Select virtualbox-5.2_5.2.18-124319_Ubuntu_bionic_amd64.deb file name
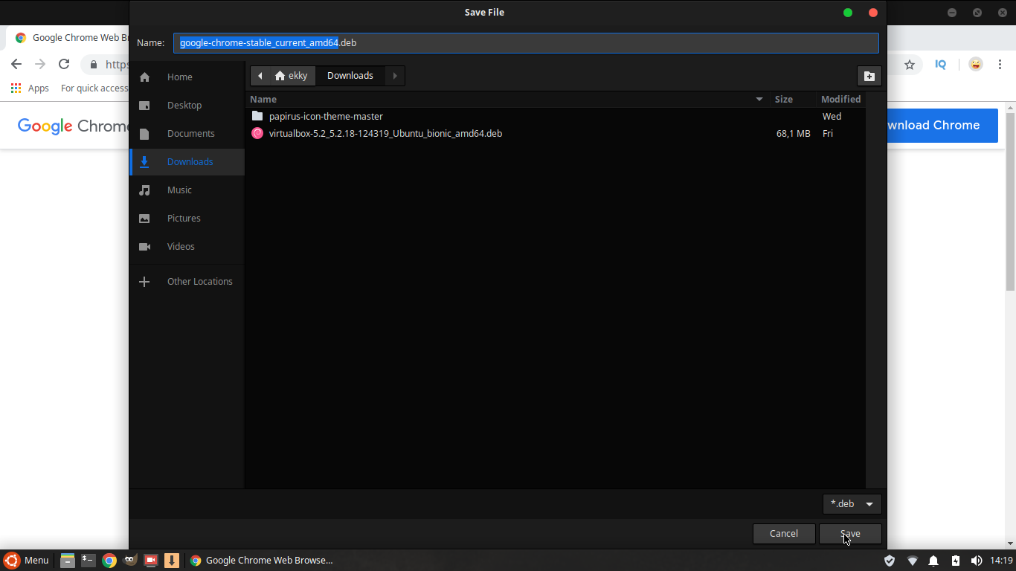Viewport: 1016px width, 571px height. [385, 134]
